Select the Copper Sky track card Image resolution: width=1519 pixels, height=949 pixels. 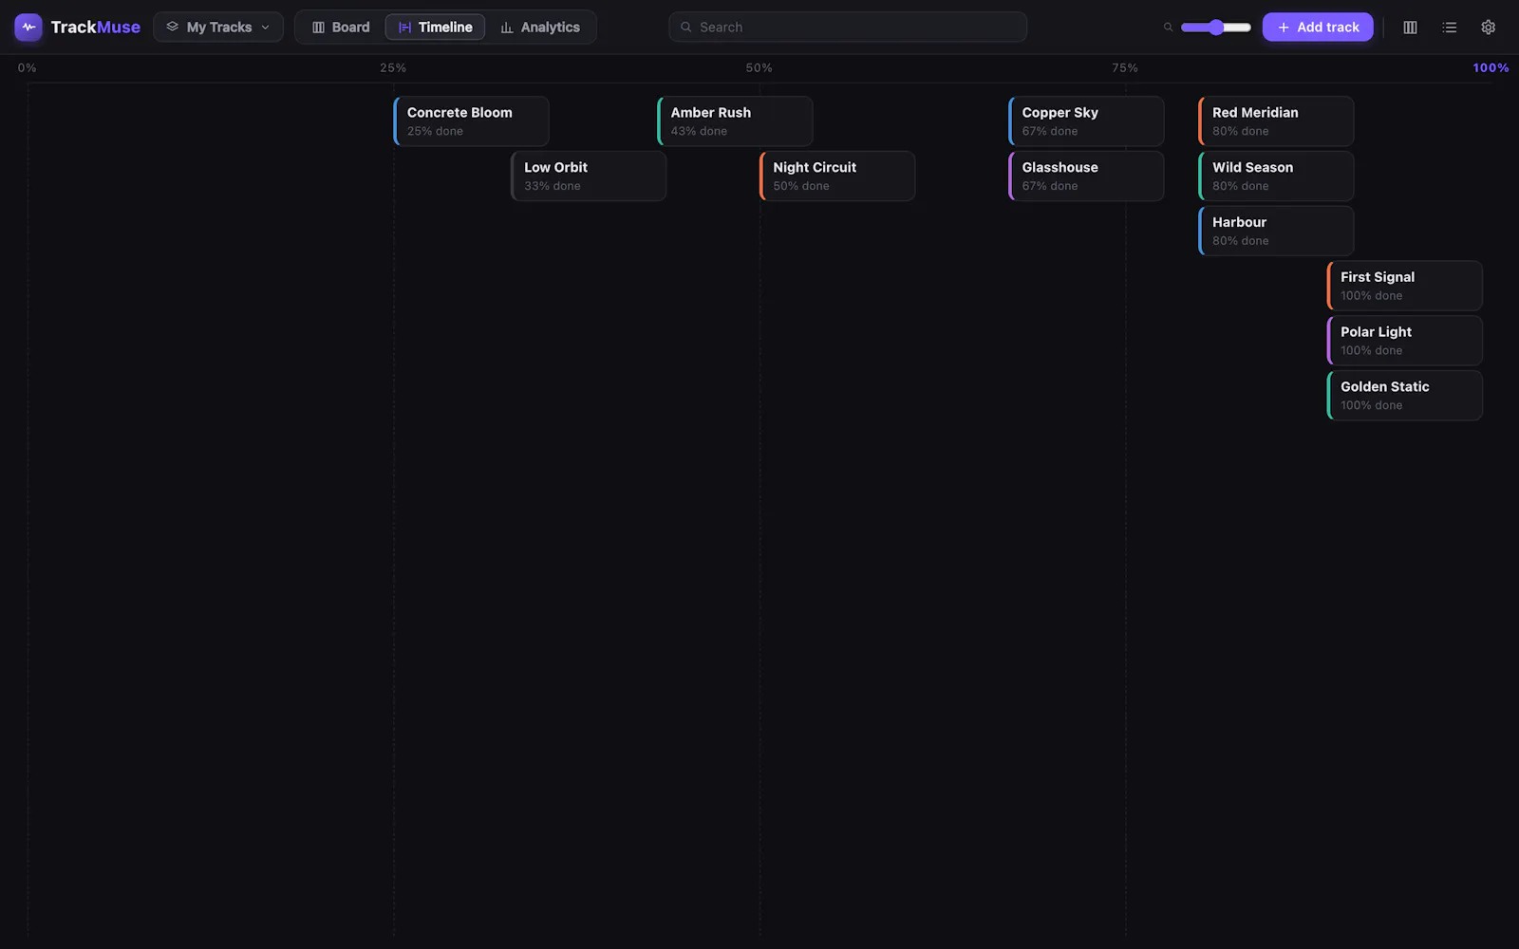coord(1086,121)
